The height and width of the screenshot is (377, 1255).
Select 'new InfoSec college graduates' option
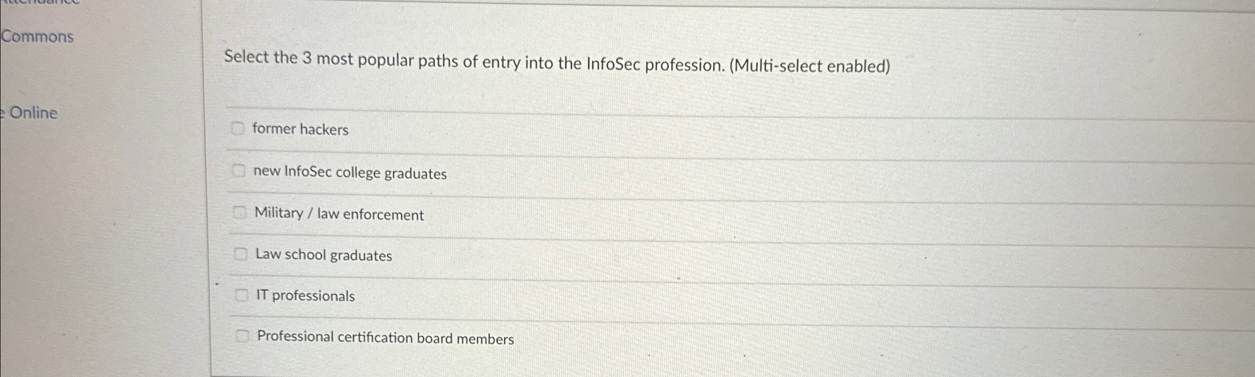pyautogui.click(x=239, y=171)
